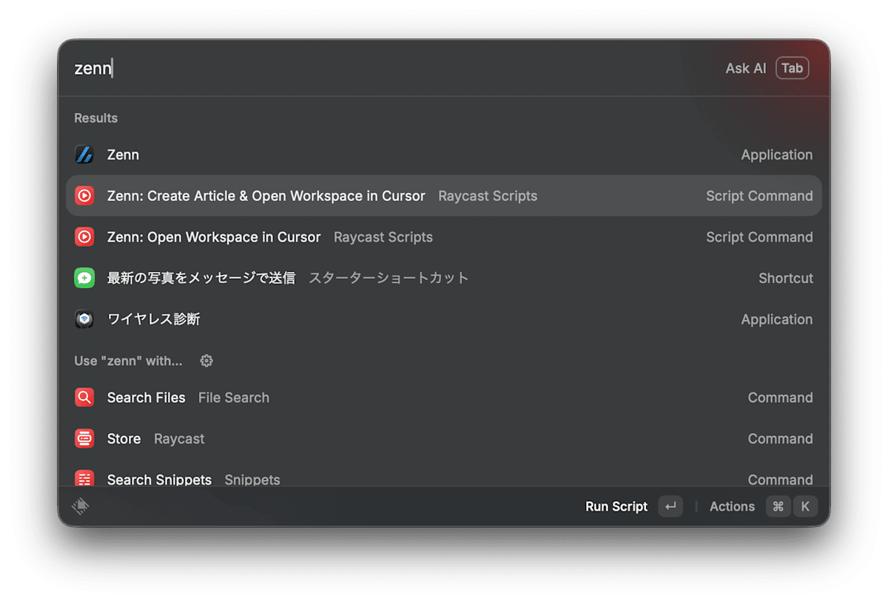Viewport: 888px width, 603px height.
Task: Open the Zenn application icon
Action: [84, 154]
